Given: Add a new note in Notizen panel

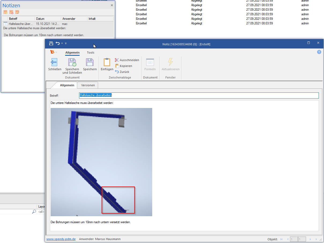Looking at the screenshot, I should point(5,12).
